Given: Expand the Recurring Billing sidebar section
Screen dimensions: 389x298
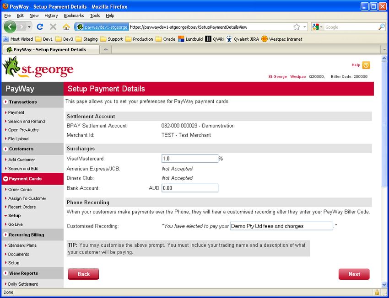Looking at the screenshot, I should [x=32, y=235].
